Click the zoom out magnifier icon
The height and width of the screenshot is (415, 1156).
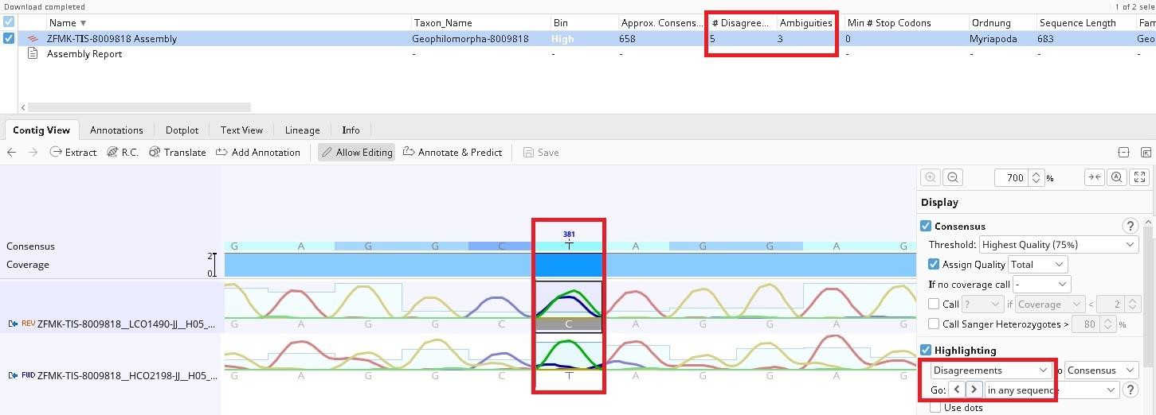(x=953, y=178)
